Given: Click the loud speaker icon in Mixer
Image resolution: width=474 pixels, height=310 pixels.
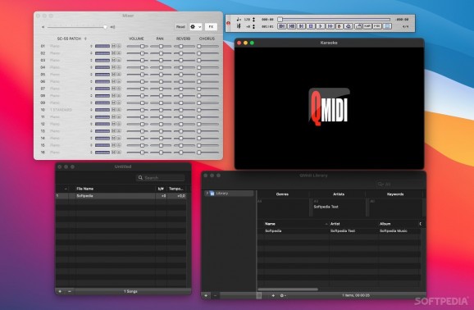Looking at the screenshot, I should click(x=112, y=27).
